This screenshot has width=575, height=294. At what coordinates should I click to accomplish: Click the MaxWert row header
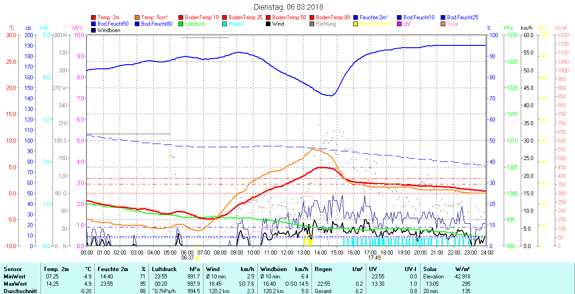[15, 283]
